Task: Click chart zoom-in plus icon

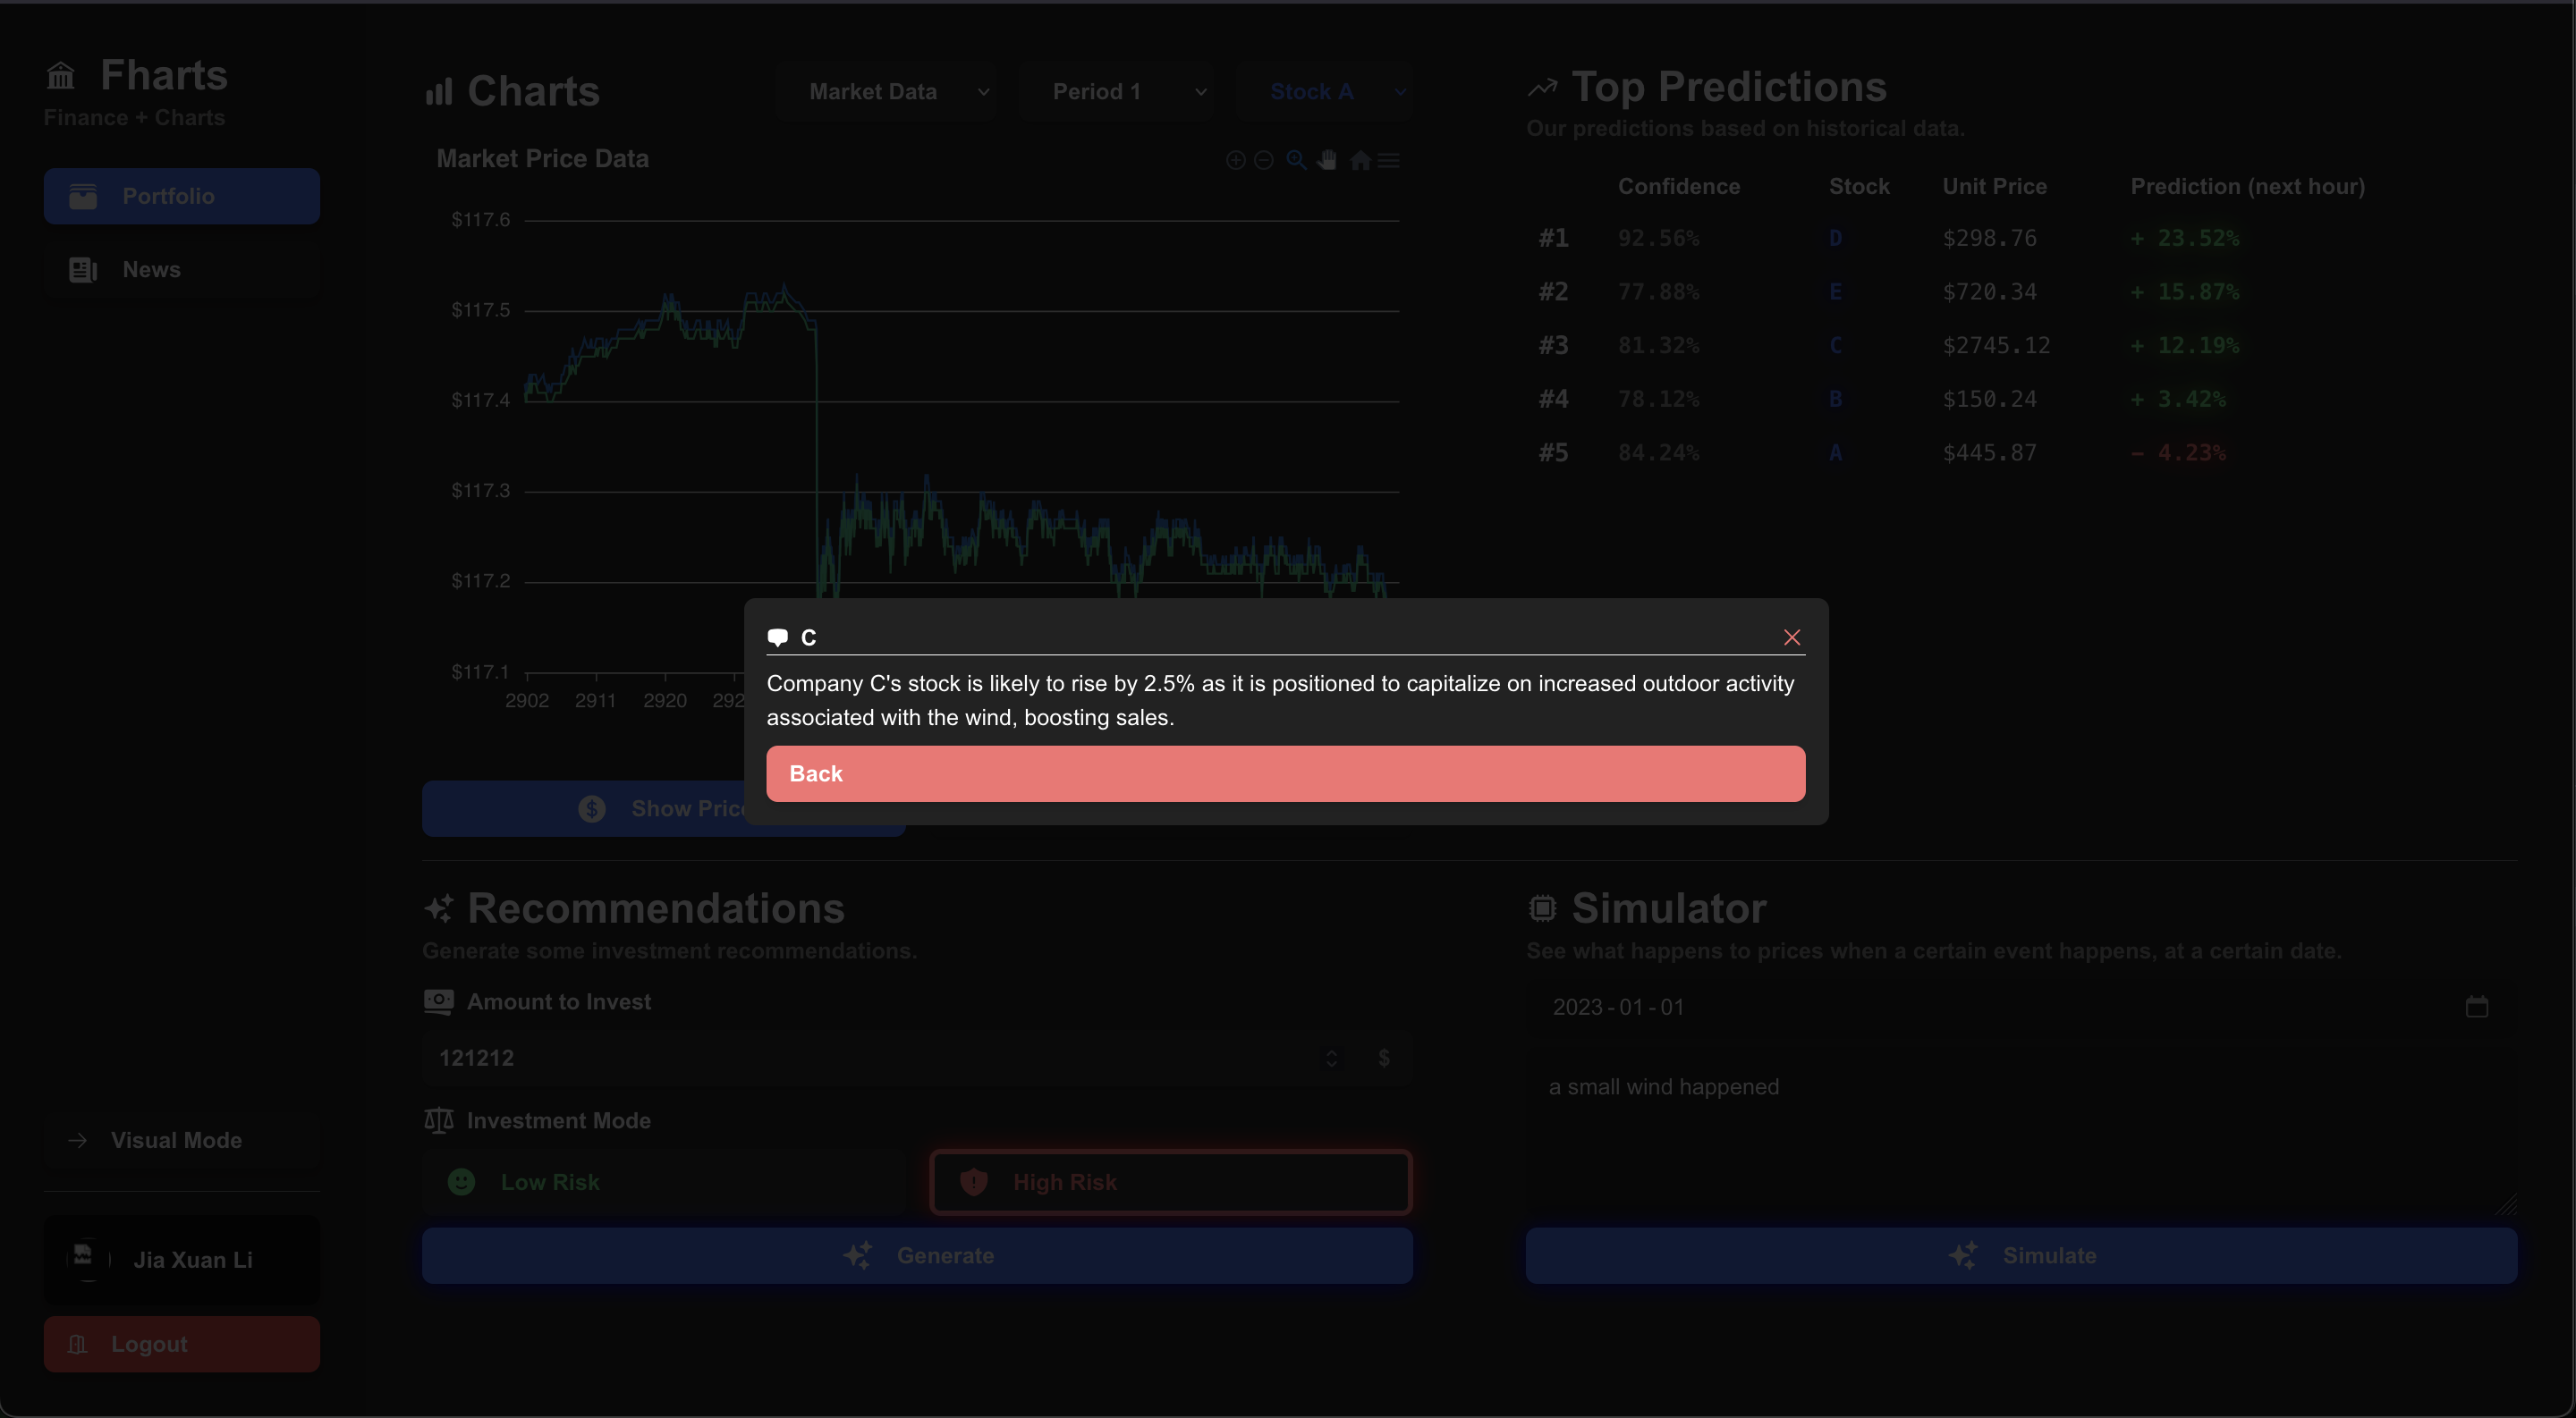Action: [x=1235, y=161]
